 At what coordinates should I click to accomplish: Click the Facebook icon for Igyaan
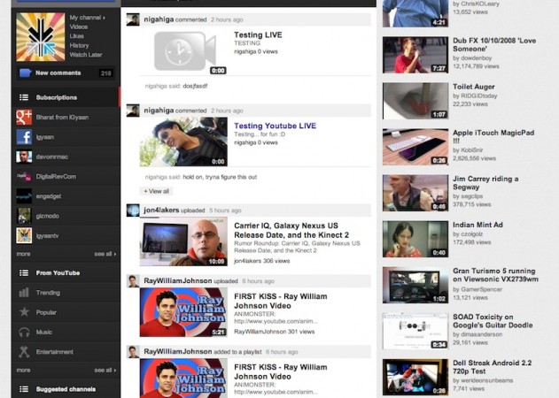point(24,136)
